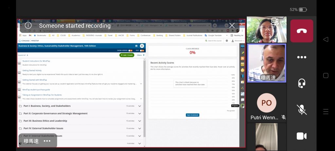Open the briefcase icon in MindTap dock

242,47
